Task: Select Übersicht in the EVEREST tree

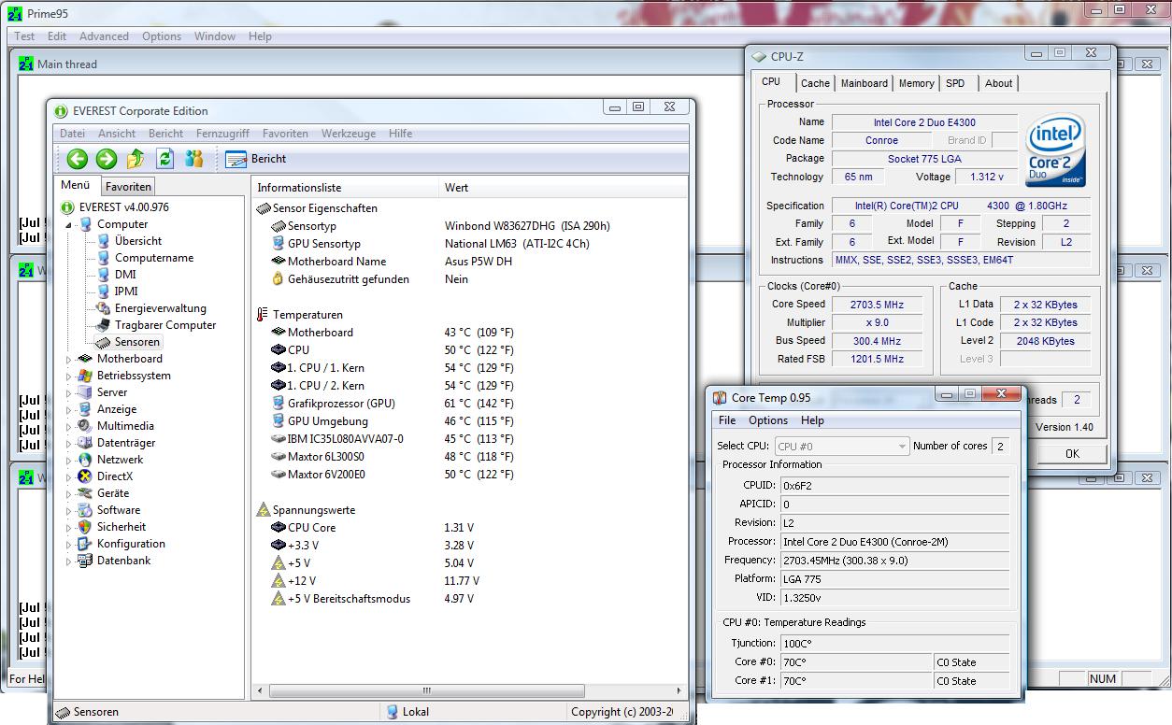Action: tap(138, 241)
